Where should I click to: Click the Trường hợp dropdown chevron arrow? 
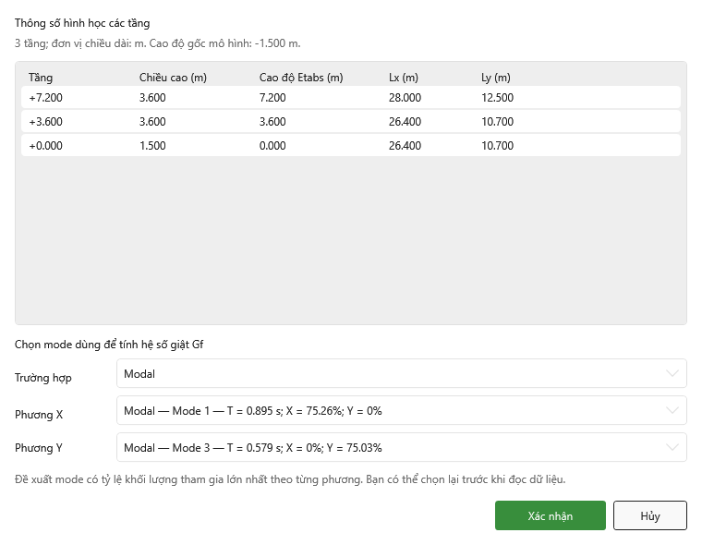click(x=672, y=373)
